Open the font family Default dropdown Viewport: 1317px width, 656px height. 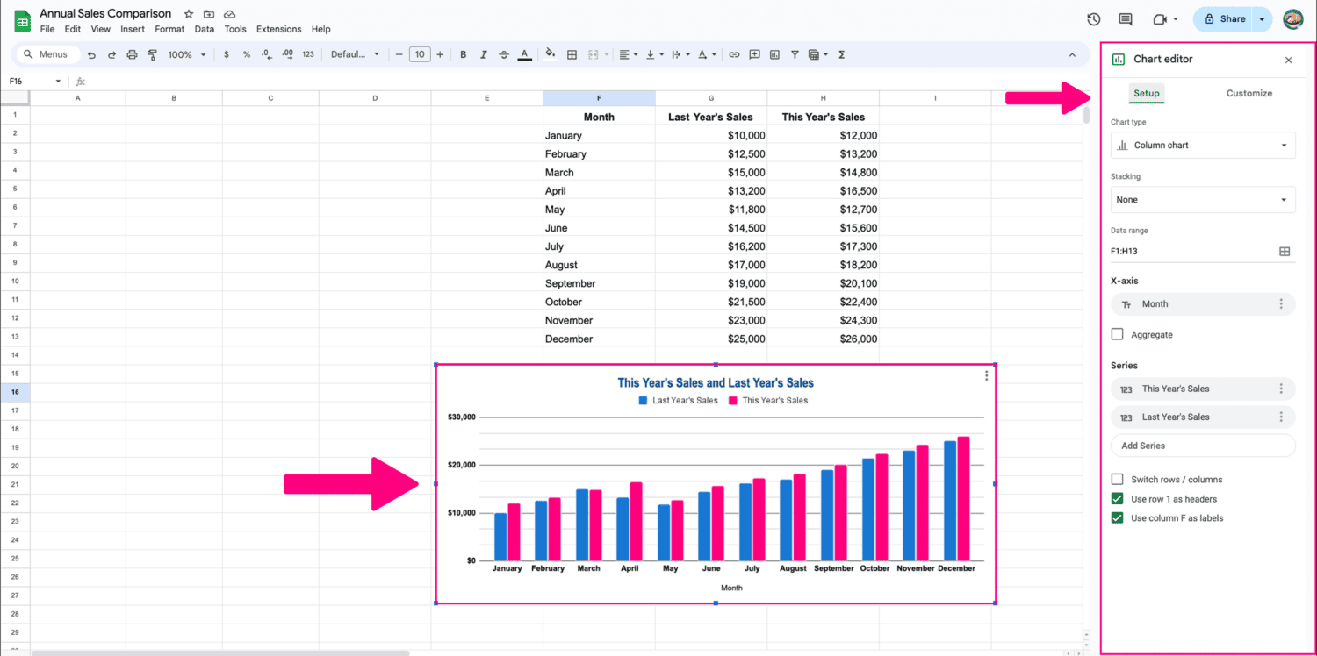(355, 54)
